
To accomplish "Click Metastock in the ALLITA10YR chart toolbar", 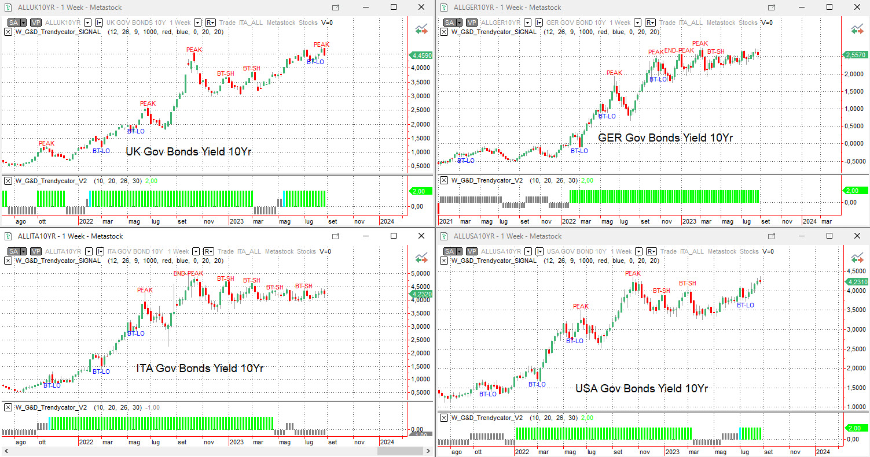I will 280,251.
